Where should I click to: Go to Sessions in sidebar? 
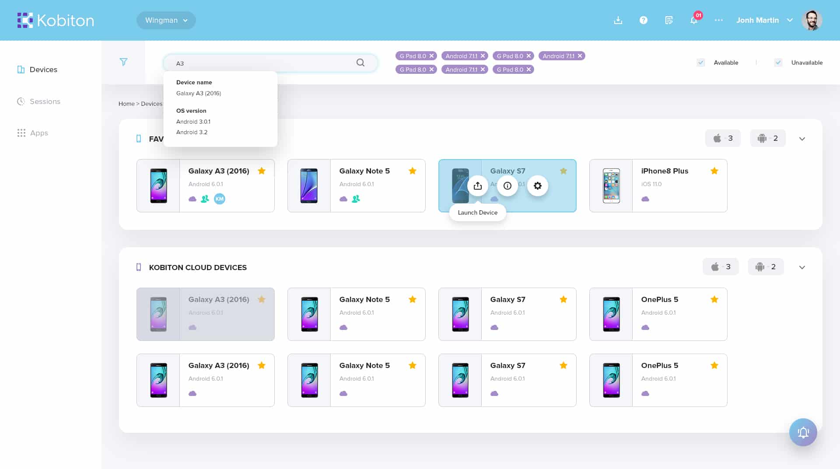tap(38, 101)
